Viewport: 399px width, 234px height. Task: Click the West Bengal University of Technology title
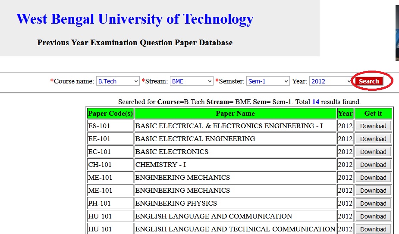point(135,19)
